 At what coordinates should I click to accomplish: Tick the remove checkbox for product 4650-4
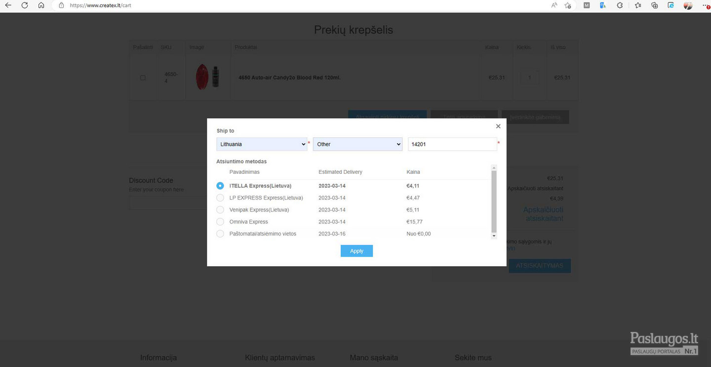click(x=143, y=78)
